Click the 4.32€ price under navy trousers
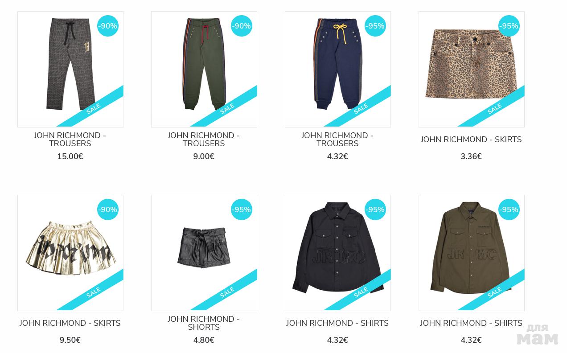The width and height of the screenshot is (567, 353). click(337, 156)
